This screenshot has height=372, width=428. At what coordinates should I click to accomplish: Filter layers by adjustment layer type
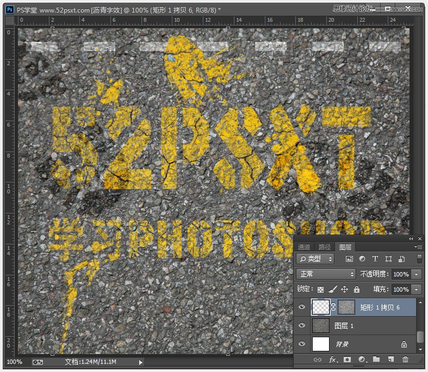tap(362, 258)
